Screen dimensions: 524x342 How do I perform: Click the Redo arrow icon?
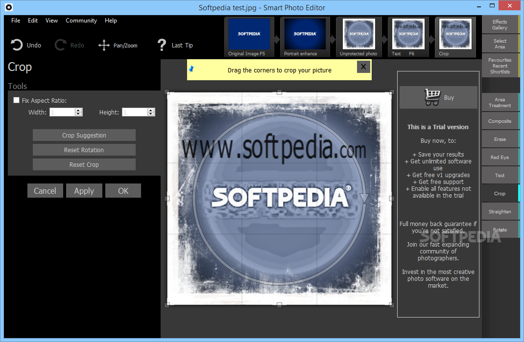pyautogui.click(x=61, y=45)
